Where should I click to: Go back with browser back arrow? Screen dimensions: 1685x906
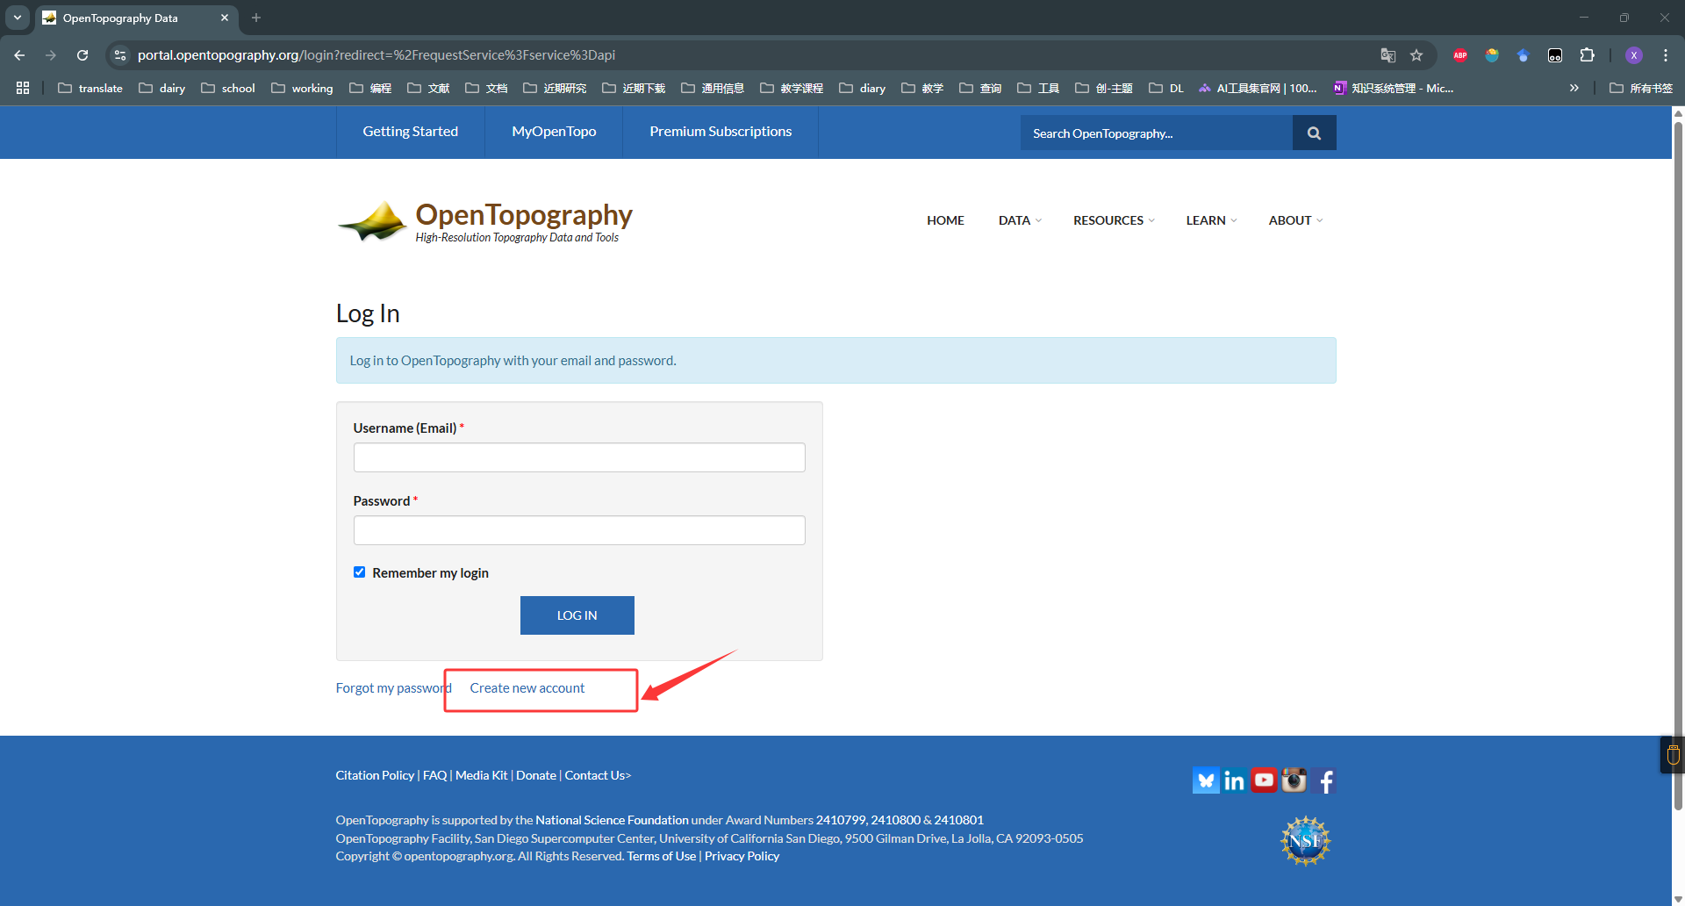pos(19,55)
